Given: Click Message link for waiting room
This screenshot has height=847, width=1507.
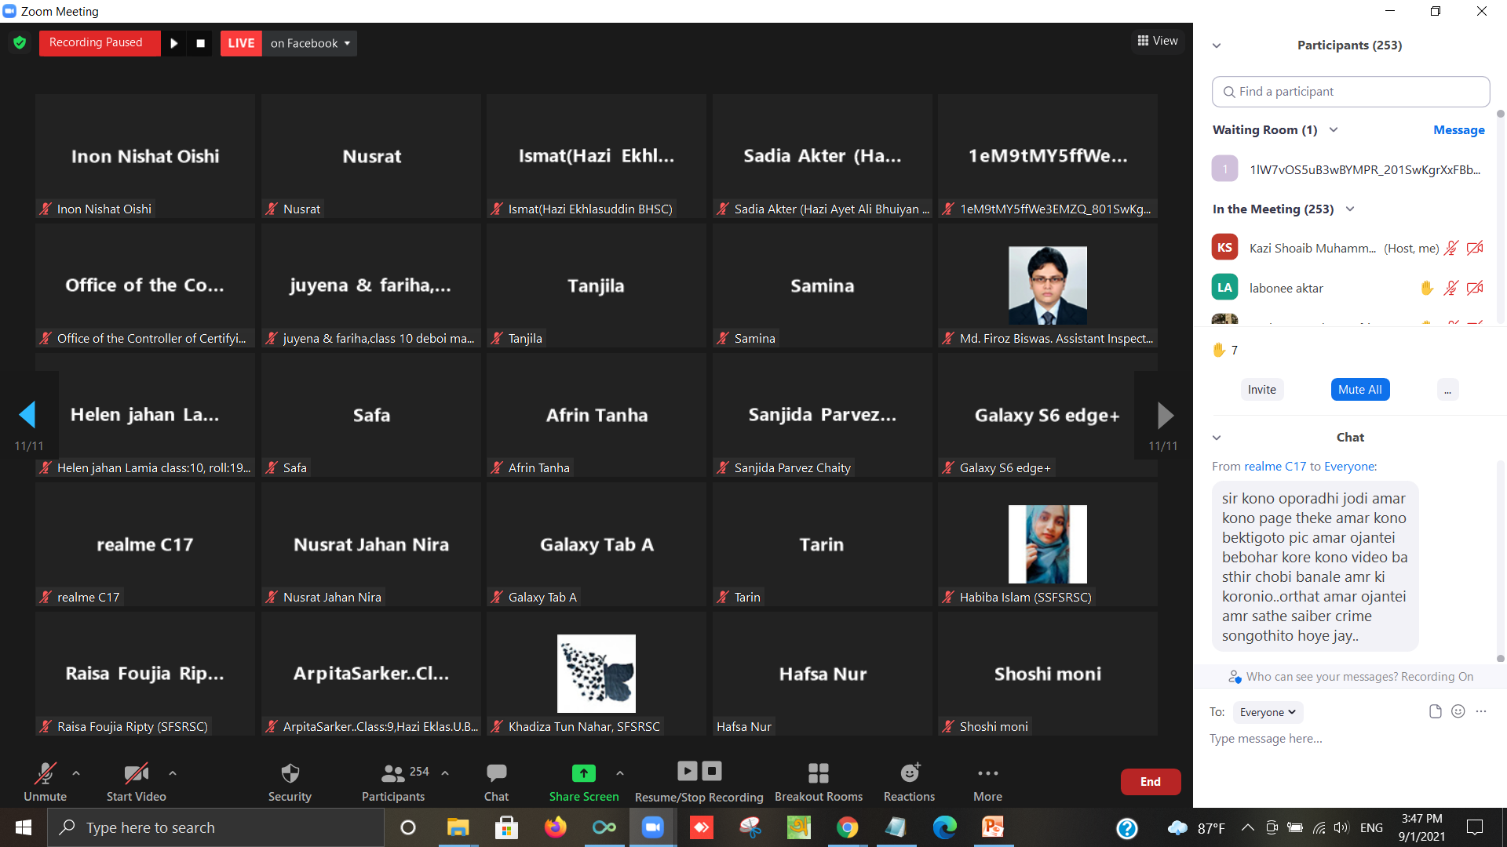Looking at the screenshot, I should click(x=1458, y=130).
